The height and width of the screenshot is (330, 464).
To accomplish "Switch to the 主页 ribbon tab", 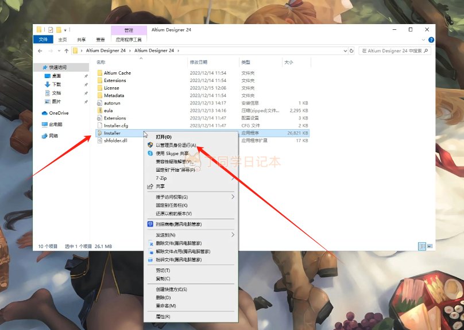I will (63, 40).
